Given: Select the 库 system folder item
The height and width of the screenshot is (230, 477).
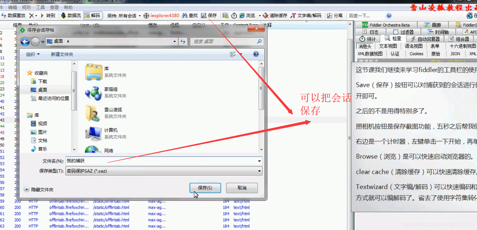Looking at the screenshot, I should click(106, 72).
